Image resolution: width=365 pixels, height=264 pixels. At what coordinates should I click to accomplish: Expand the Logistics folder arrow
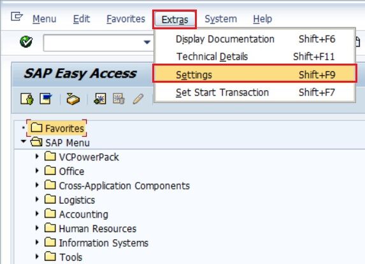click(37, 199)
